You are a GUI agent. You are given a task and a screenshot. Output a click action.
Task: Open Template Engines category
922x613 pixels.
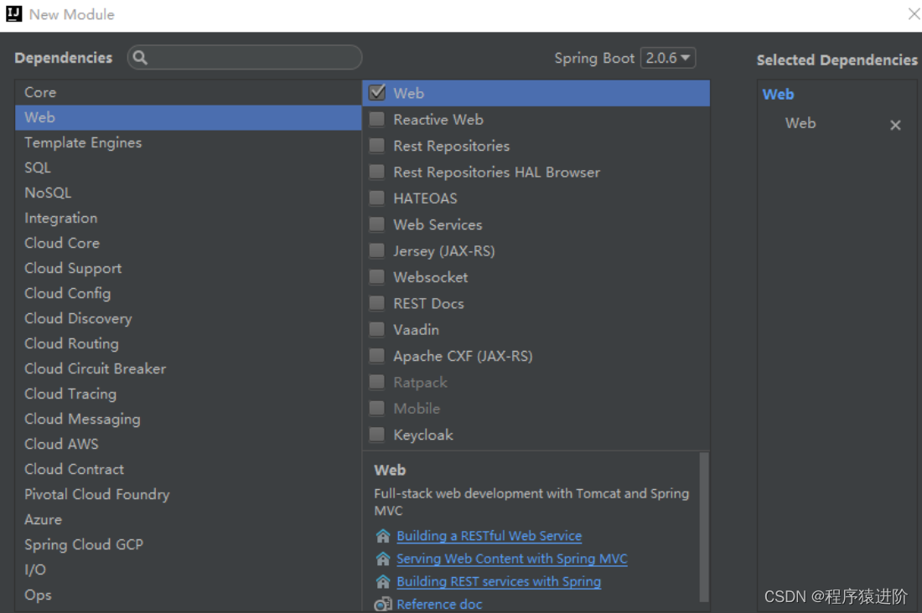click(x=188, y=143)
